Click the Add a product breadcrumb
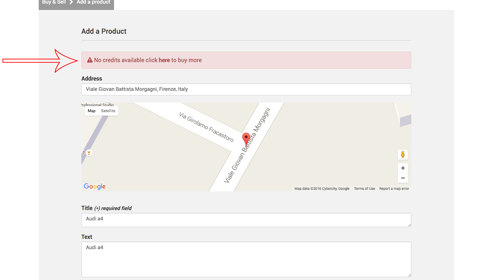 [93, 2]
